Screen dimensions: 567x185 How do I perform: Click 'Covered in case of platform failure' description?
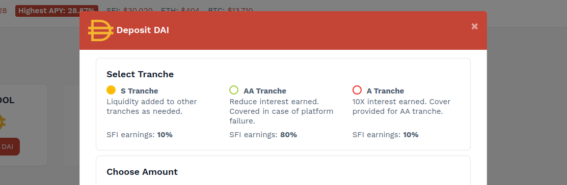(x=281, y=116)
